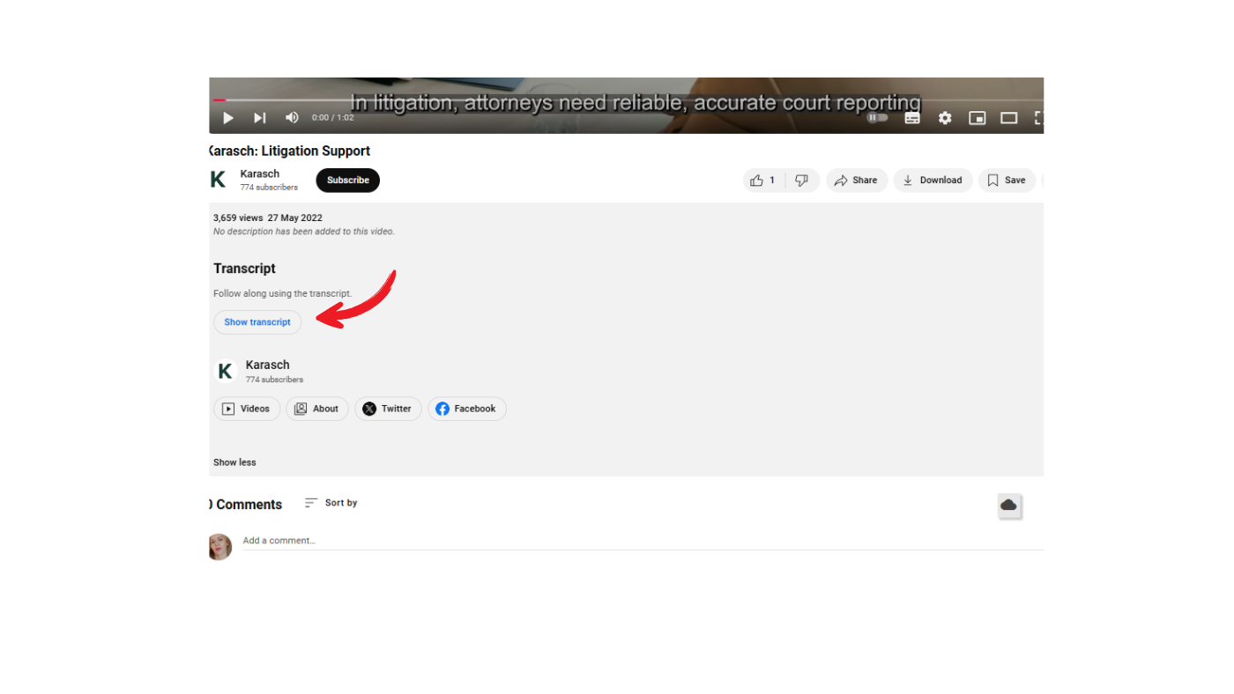Switch to theater mode
This screenshot has height=694, width=1234.
1008,117
